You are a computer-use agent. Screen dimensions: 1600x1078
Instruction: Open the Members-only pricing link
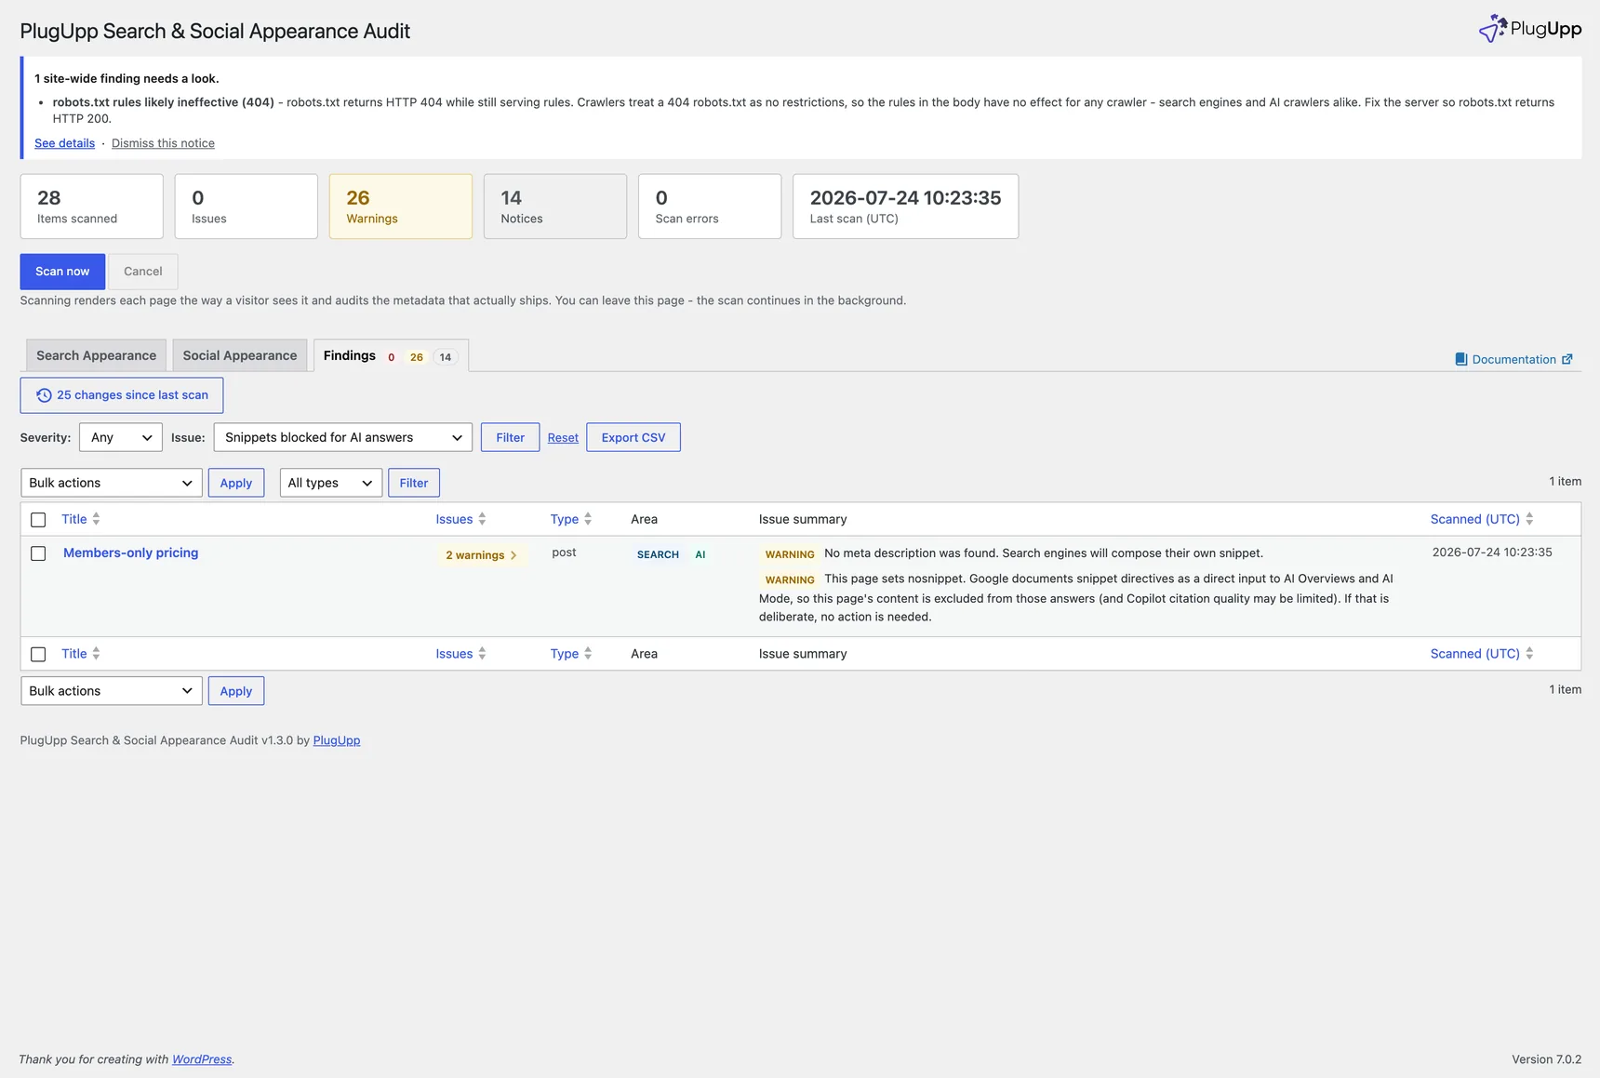click(x=131, y=552)
